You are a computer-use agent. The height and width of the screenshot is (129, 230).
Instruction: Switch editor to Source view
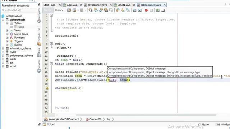coord(48,10)
